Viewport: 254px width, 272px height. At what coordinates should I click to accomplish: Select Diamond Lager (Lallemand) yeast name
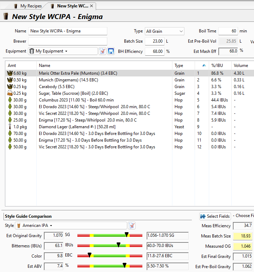77,127
